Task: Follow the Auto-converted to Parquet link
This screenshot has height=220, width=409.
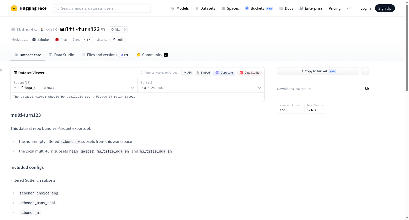Action: tap(154, 73)
